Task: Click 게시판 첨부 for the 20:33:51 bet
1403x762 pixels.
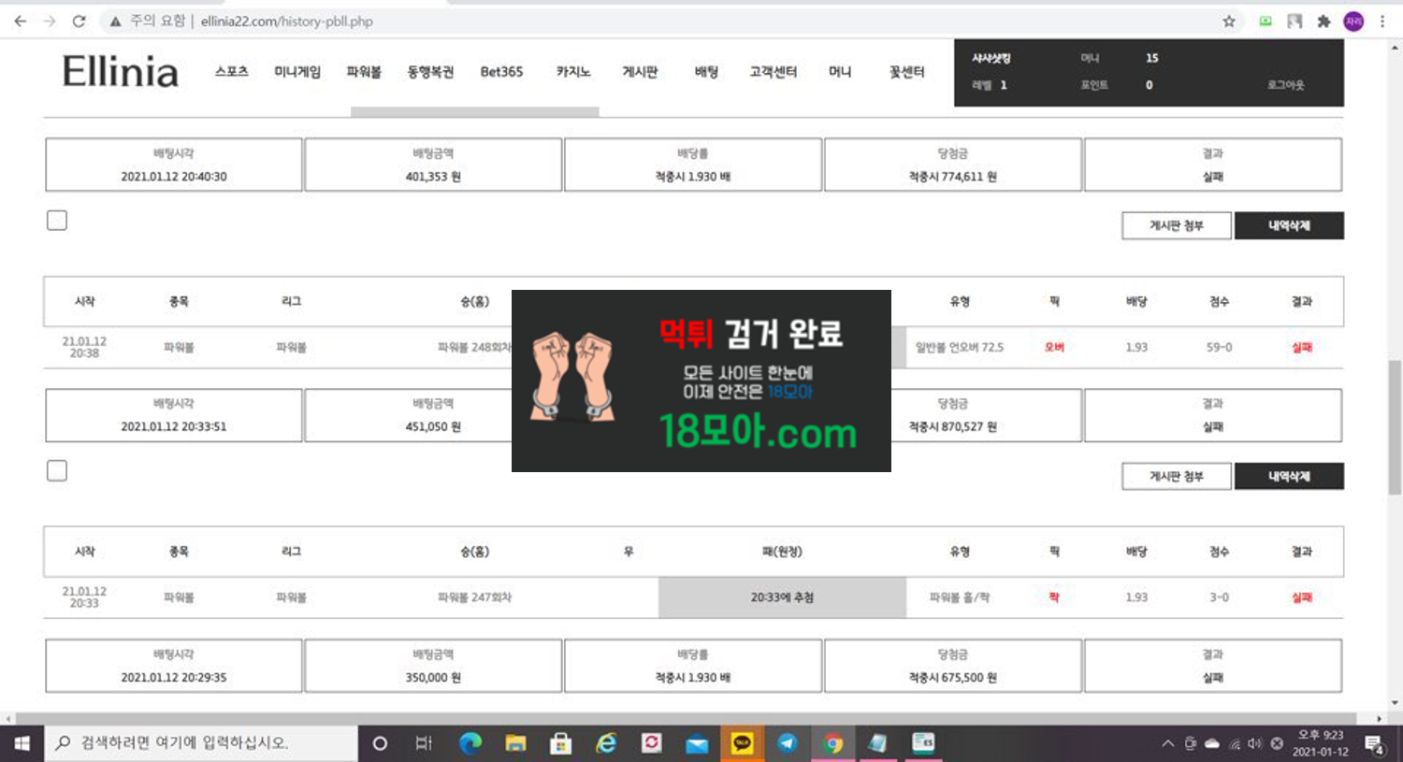Action: [x=1177, y=476]
